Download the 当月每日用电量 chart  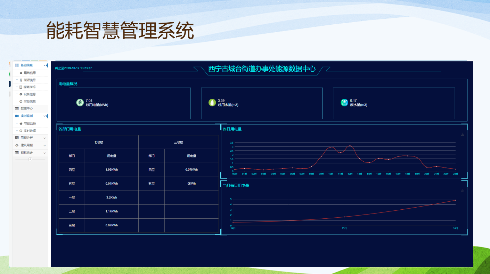[463, 191]
